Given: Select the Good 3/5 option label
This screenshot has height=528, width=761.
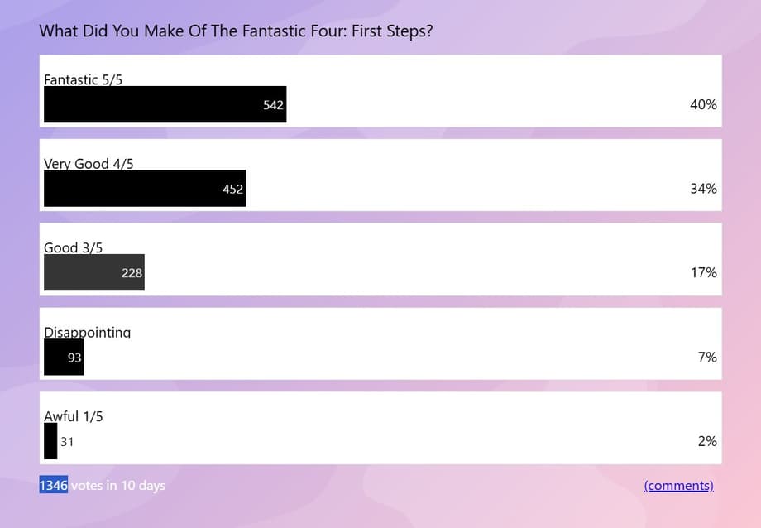Looking at the screenshot, I should 73,247.
